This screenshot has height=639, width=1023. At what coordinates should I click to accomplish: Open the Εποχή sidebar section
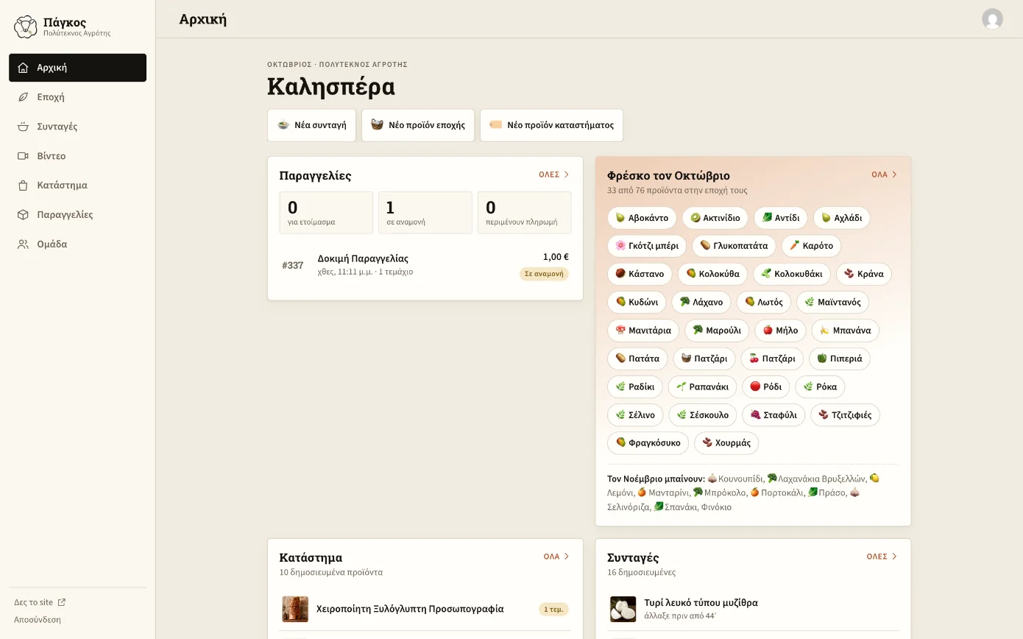[77, 97]
